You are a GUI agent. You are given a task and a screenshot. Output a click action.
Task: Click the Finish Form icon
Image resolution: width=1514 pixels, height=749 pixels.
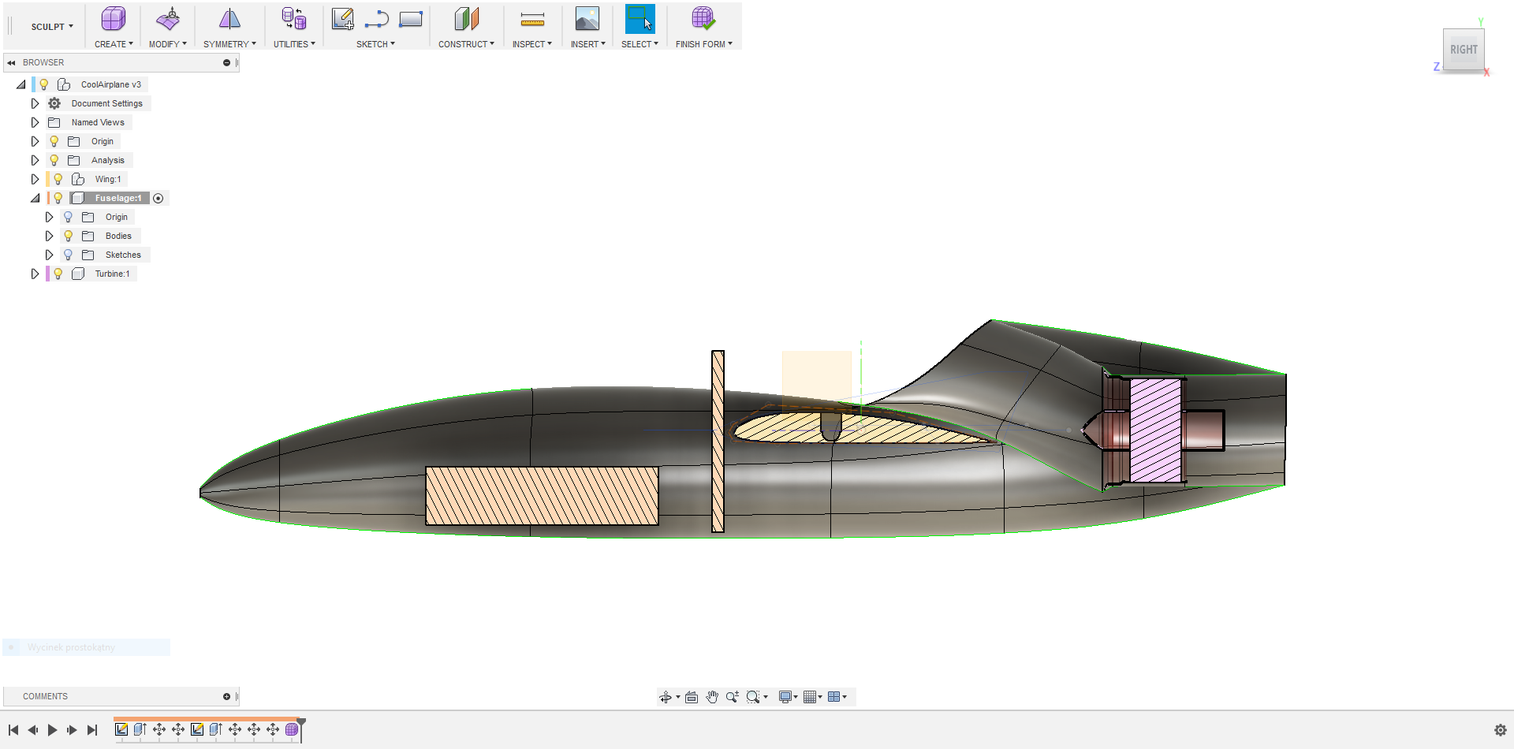[703, 19]
